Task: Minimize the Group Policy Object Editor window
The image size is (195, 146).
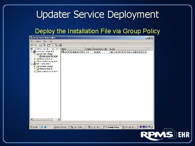Action: [147, 38]
